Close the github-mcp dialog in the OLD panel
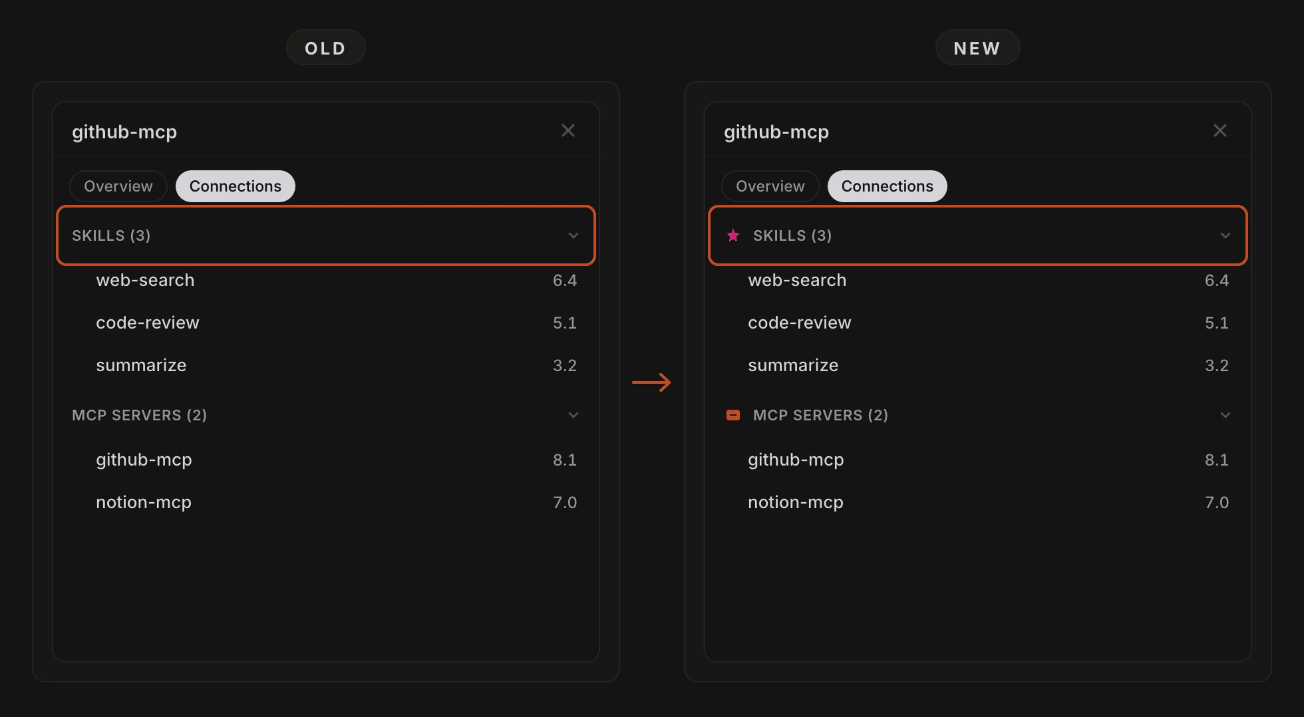Image resolution: width=1304 pixels, height=717 pixels. [568, 130]
